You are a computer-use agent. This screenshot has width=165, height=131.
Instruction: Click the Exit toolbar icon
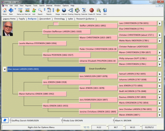pyautogui.click(x=105, y=10)
